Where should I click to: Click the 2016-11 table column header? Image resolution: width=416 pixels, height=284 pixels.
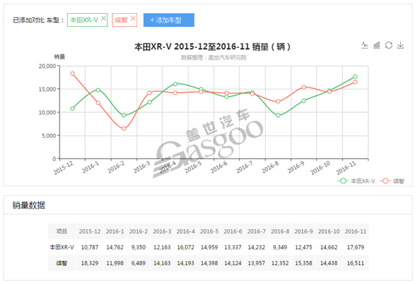point(356,231)
